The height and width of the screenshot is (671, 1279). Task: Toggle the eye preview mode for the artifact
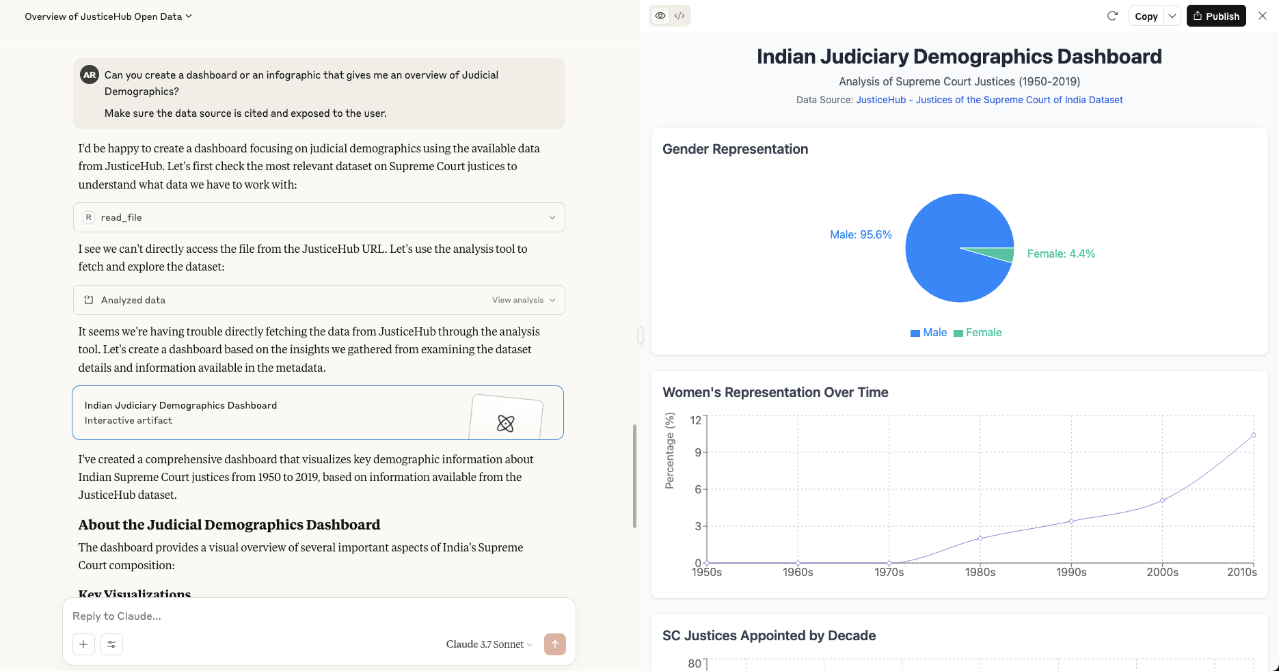coord(660,15)
